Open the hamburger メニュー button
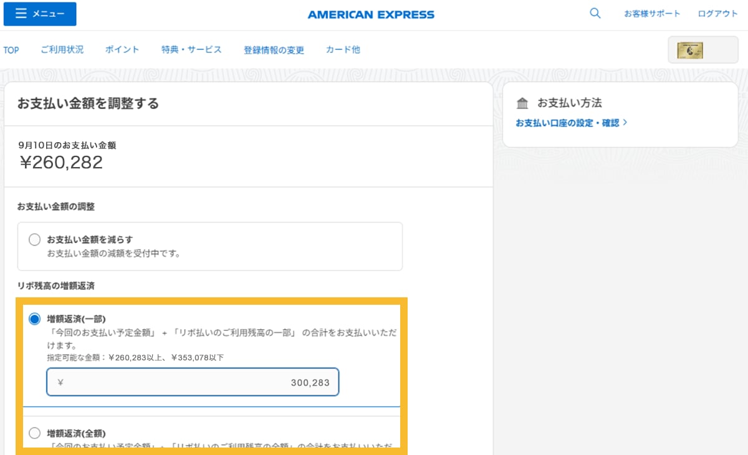Screen dimensions: 748x455 (40, 14)
